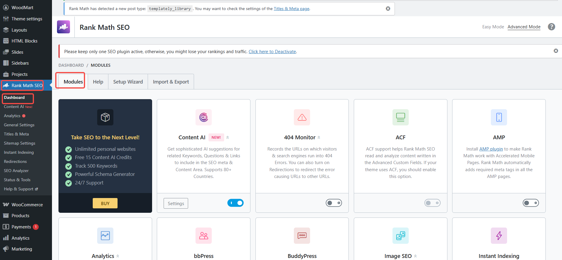Viewport: 562px width, 260px height.
Task: Switch to Easy Mode
Action: 493,27
